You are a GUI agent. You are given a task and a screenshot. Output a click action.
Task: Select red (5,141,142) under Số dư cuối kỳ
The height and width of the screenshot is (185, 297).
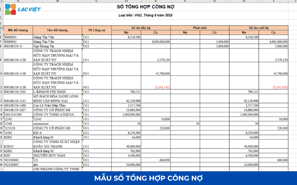click(x=274, y=83)
